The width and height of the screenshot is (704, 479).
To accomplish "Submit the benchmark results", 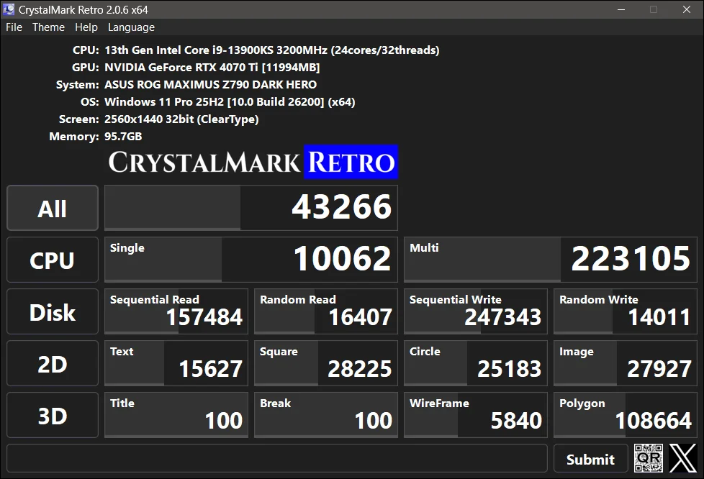I will click(590, 459).
